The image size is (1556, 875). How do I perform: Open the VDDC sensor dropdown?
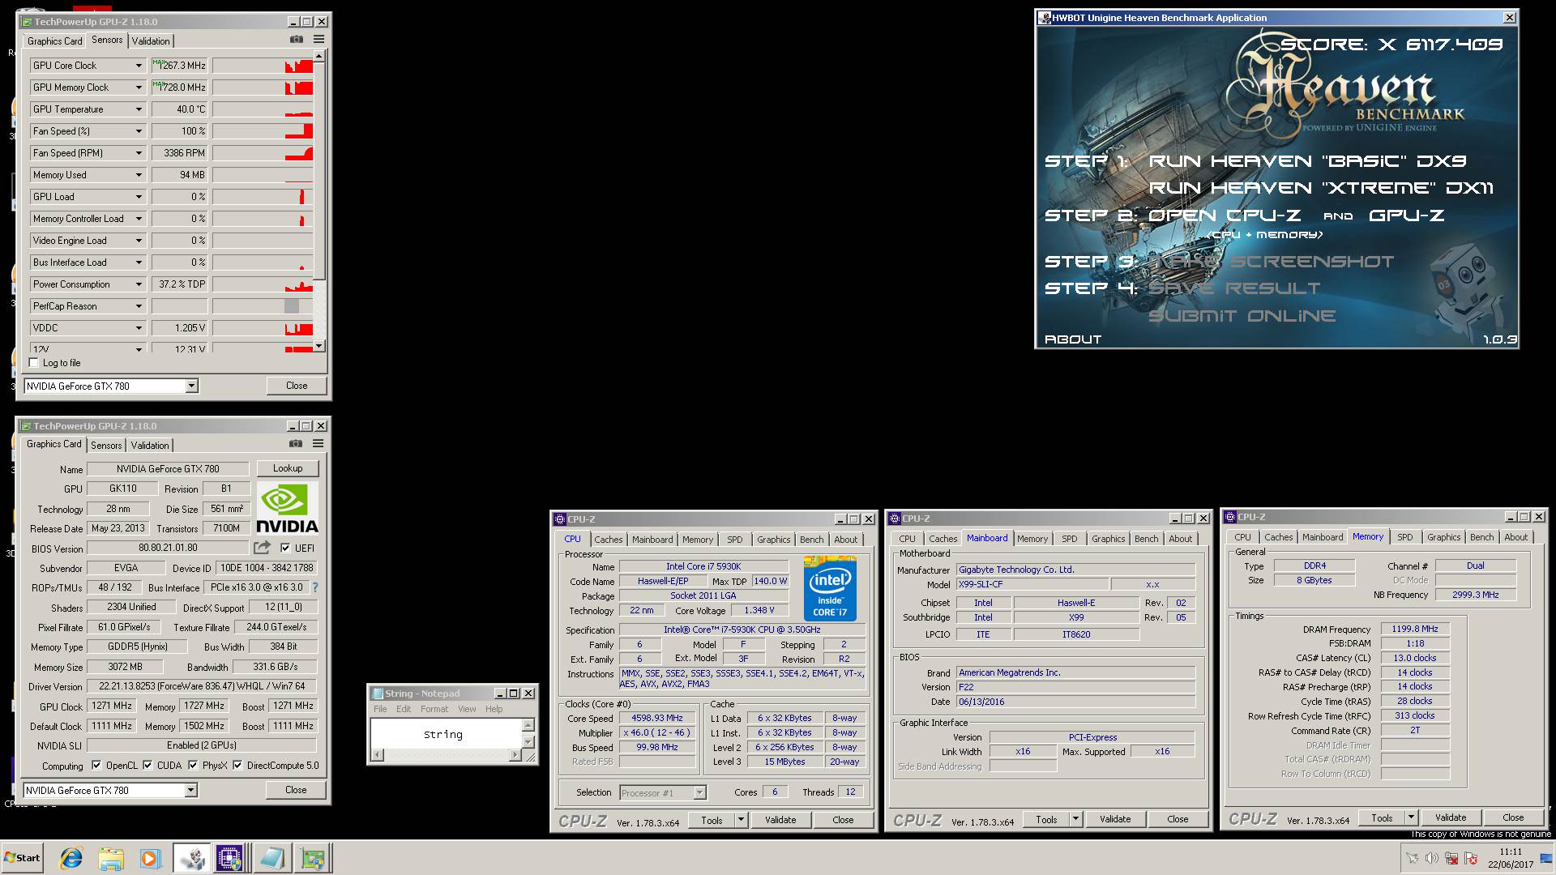pos(139,328)
